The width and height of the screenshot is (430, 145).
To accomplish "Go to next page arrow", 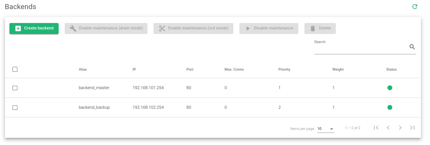I will click(x=401, y=128).
